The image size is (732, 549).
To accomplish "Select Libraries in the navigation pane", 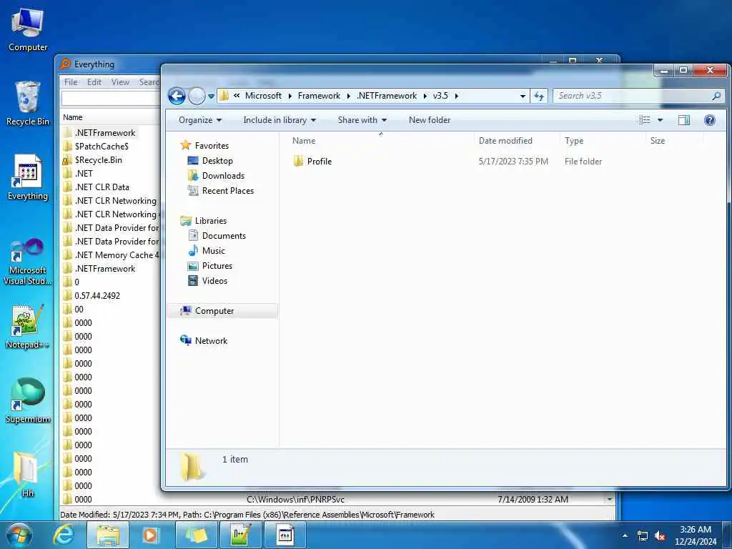I will (x=211, y=221).
